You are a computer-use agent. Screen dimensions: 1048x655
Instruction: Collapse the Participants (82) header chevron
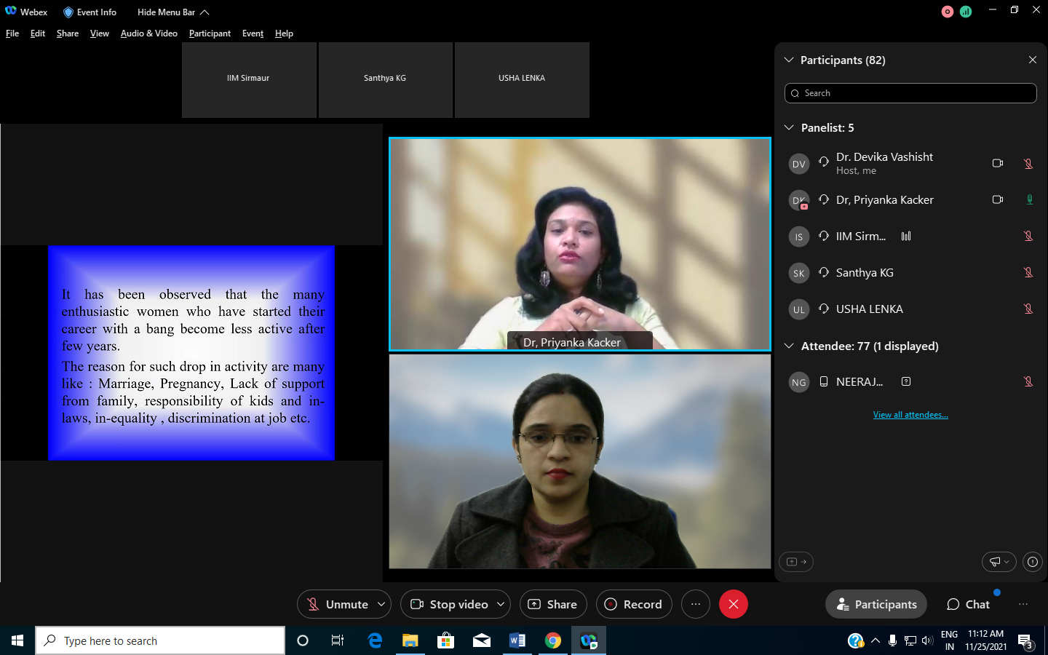click(x=789, y=60)
